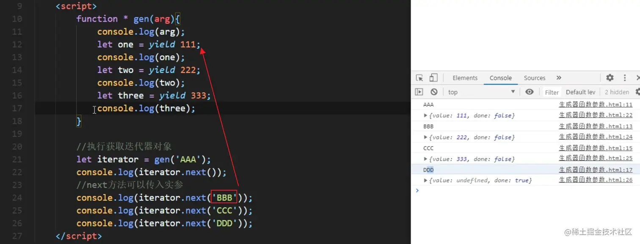The height and width of the screenshot is (244, 640).
Task: Activate the inspect element picker icon
Action: (419, 78)
